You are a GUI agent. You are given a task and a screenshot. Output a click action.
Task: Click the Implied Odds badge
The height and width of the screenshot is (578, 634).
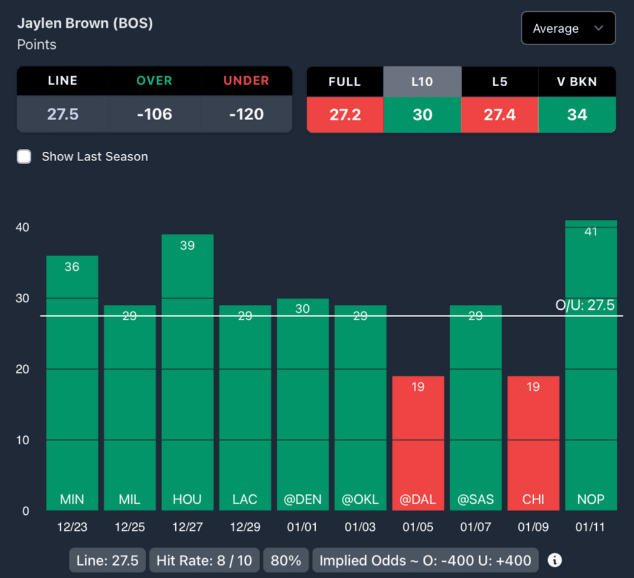coord(425,560)
